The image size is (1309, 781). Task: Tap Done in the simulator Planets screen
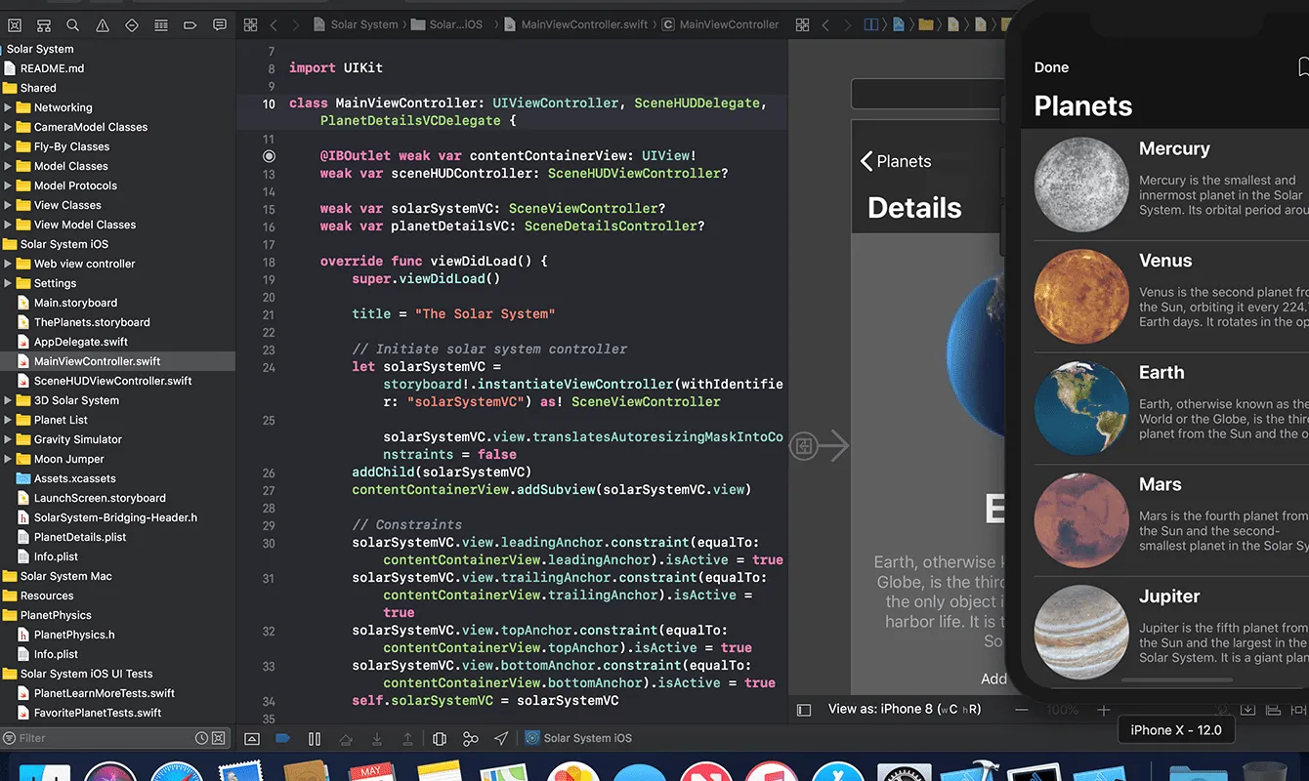[1051, 66]
